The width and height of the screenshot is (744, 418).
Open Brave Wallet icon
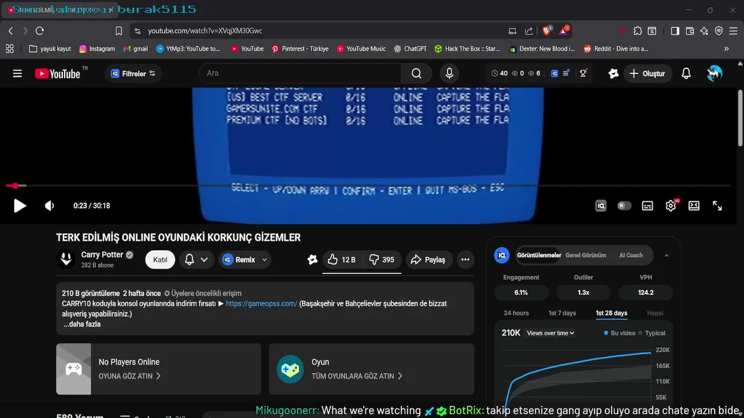(x=690, y=31)
